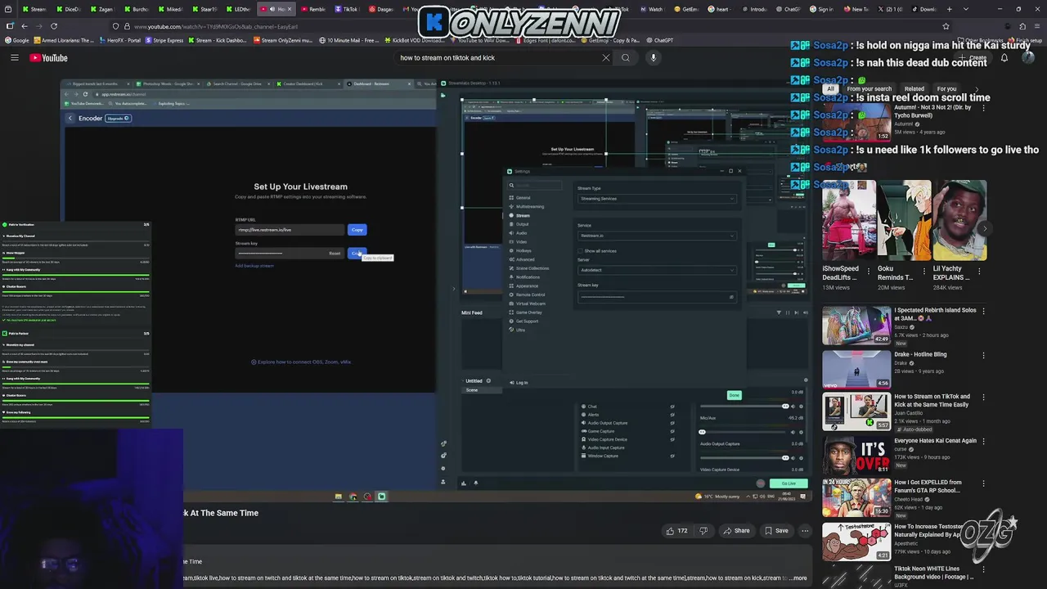Reveal stream key in Streamlabs settings
The image size is (1047, 589).
tap(730, 297)
